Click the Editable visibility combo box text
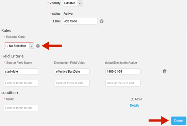The height and width of the screenshot is (126, 187). [x=70, y=3]
